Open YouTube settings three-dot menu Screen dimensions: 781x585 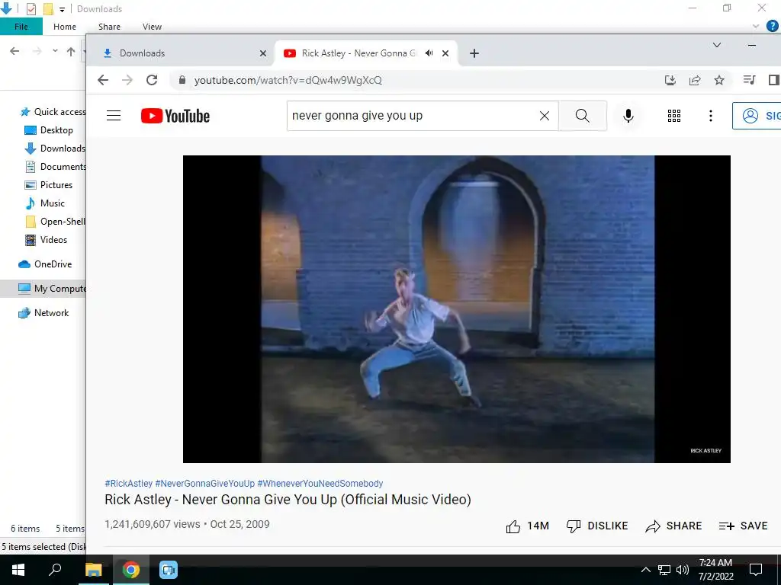(x=711, y=116)
